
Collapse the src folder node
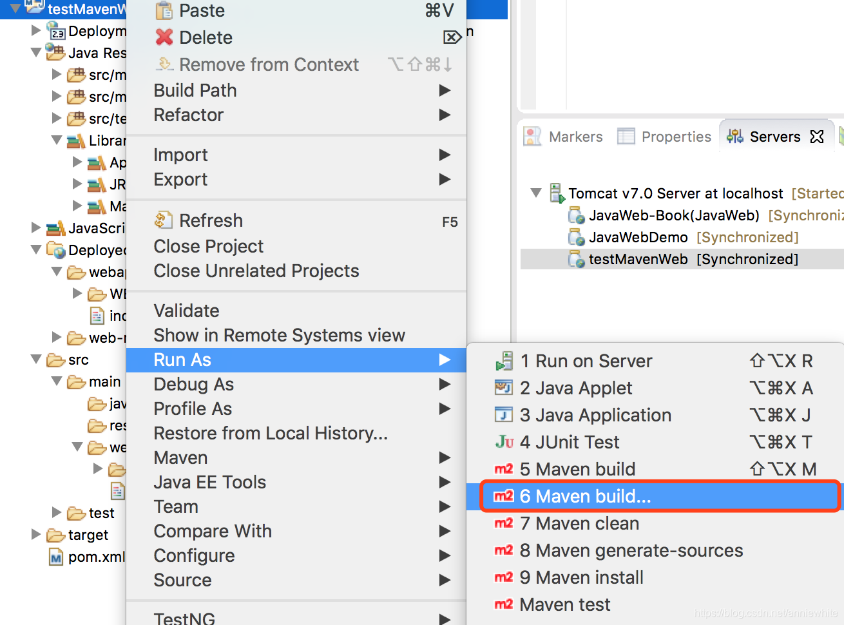click(x=36, y=359)
